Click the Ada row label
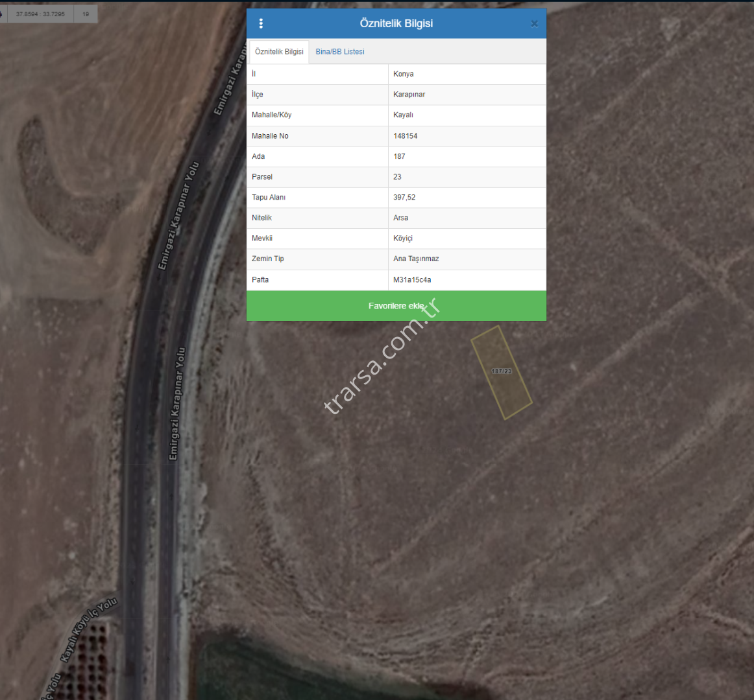Viewport: 754px width, 700px height. [258, 156]
